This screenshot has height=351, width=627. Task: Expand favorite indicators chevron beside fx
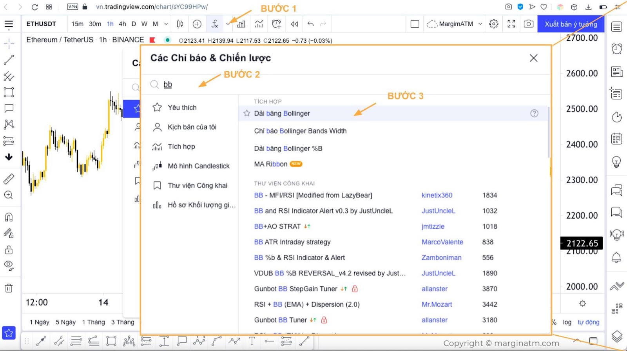(228, 24)
